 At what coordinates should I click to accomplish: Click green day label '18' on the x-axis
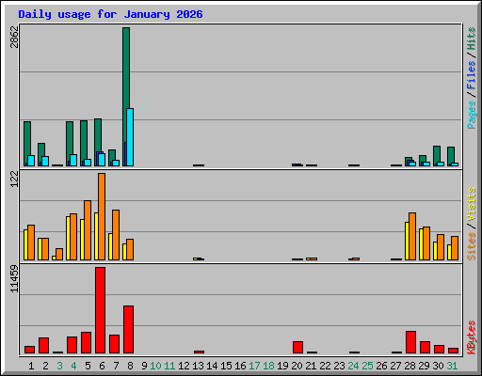268,366
